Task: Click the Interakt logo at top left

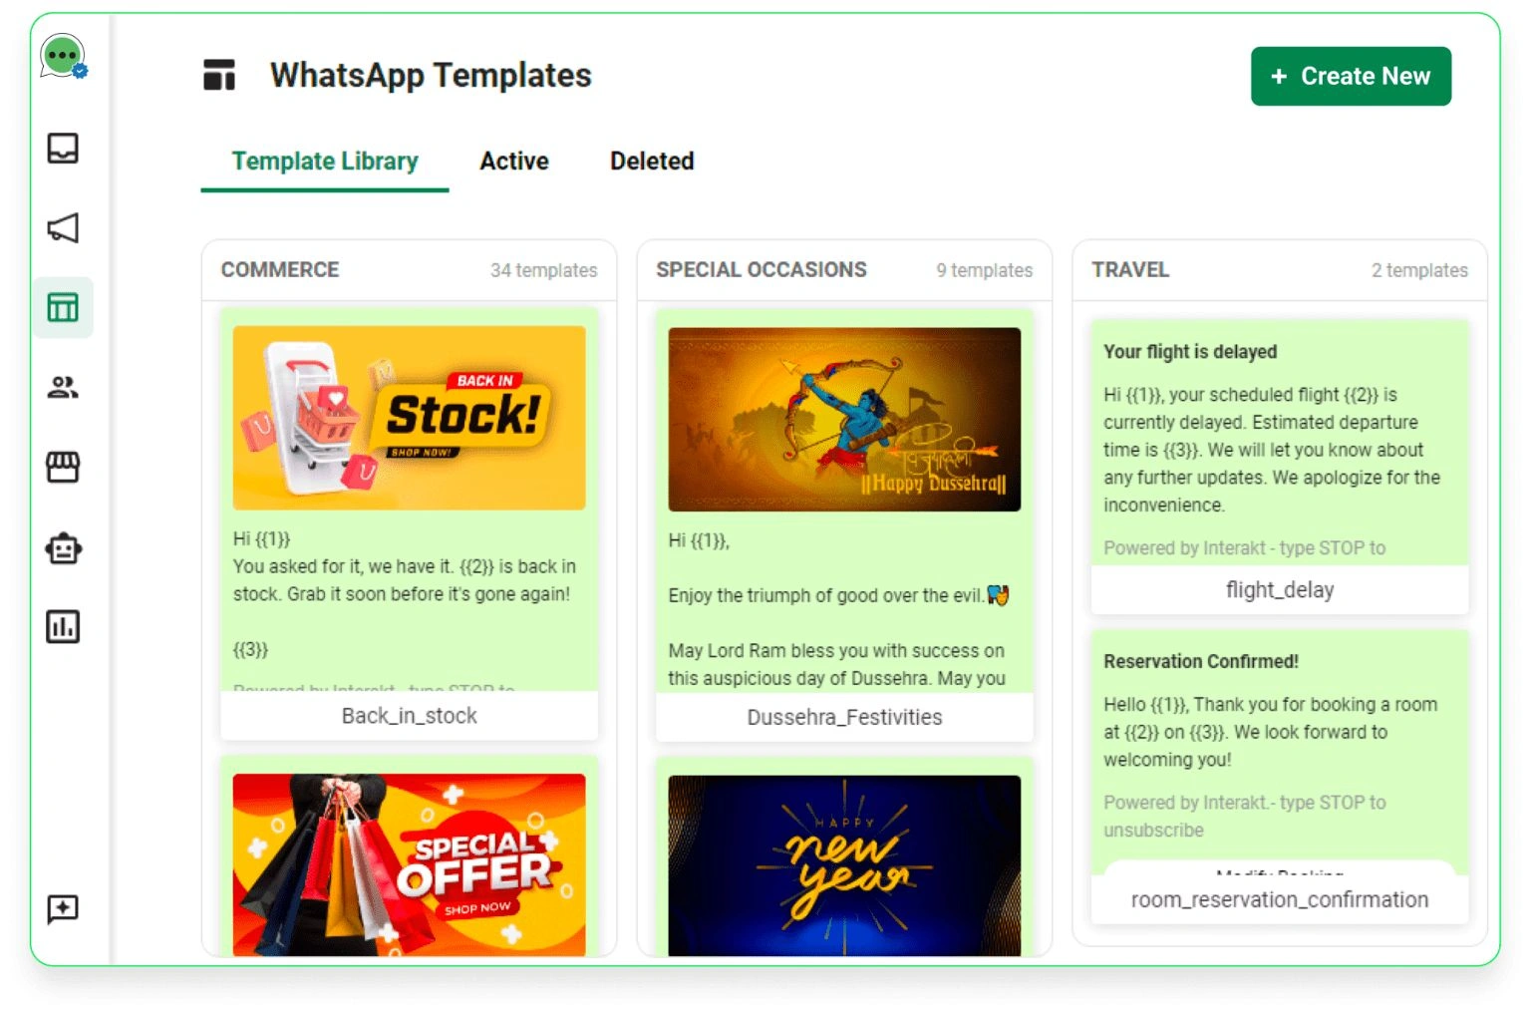Action: (64, 57)
